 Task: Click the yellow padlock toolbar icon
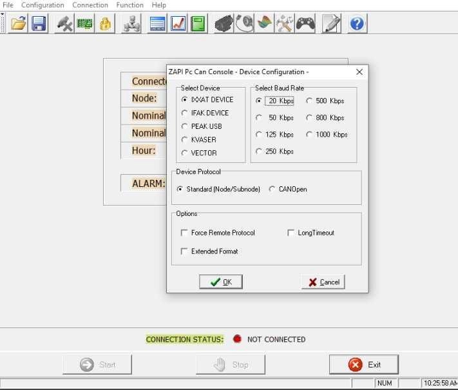pos(105,23)
